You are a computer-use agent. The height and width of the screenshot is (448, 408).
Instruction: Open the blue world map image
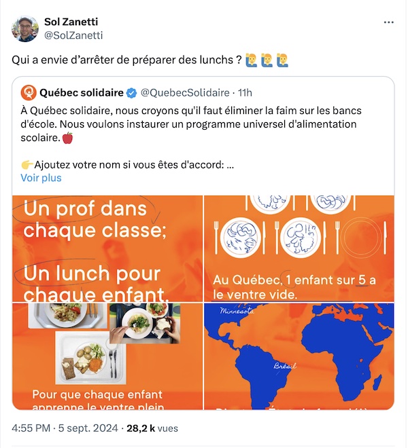tap(299, 356)
